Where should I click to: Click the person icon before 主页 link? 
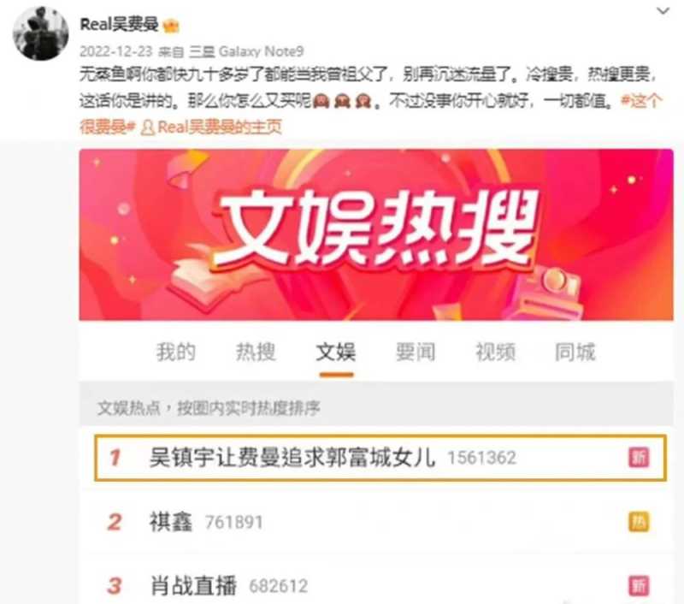tap(148, 127)
